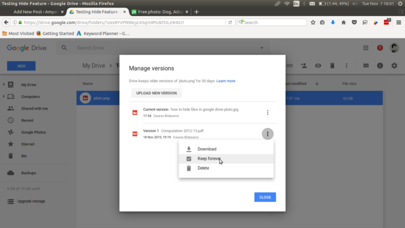Open Shared with me

(x=34, y=108)
